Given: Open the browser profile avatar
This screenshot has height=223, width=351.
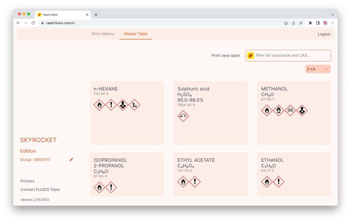Looking at the screenshot, I should (325, 23).
